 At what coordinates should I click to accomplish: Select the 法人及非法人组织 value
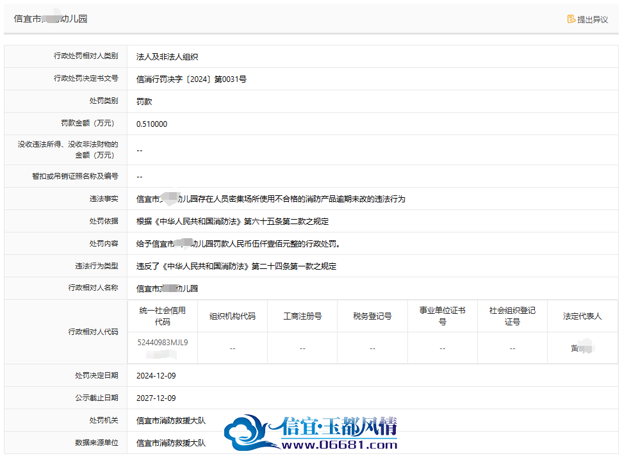pyautogui.click(x=167, y=57)
